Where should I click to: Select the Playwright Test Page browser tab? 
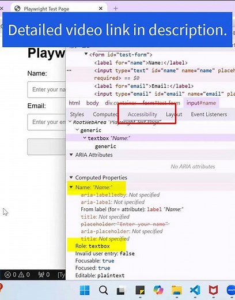[x=59, y=9]
